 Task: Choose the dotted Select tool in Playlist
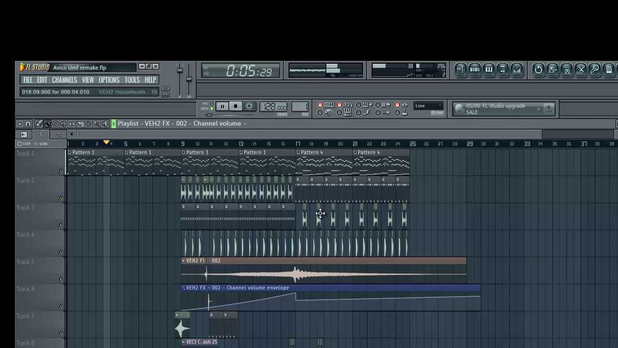coord(88,124)
